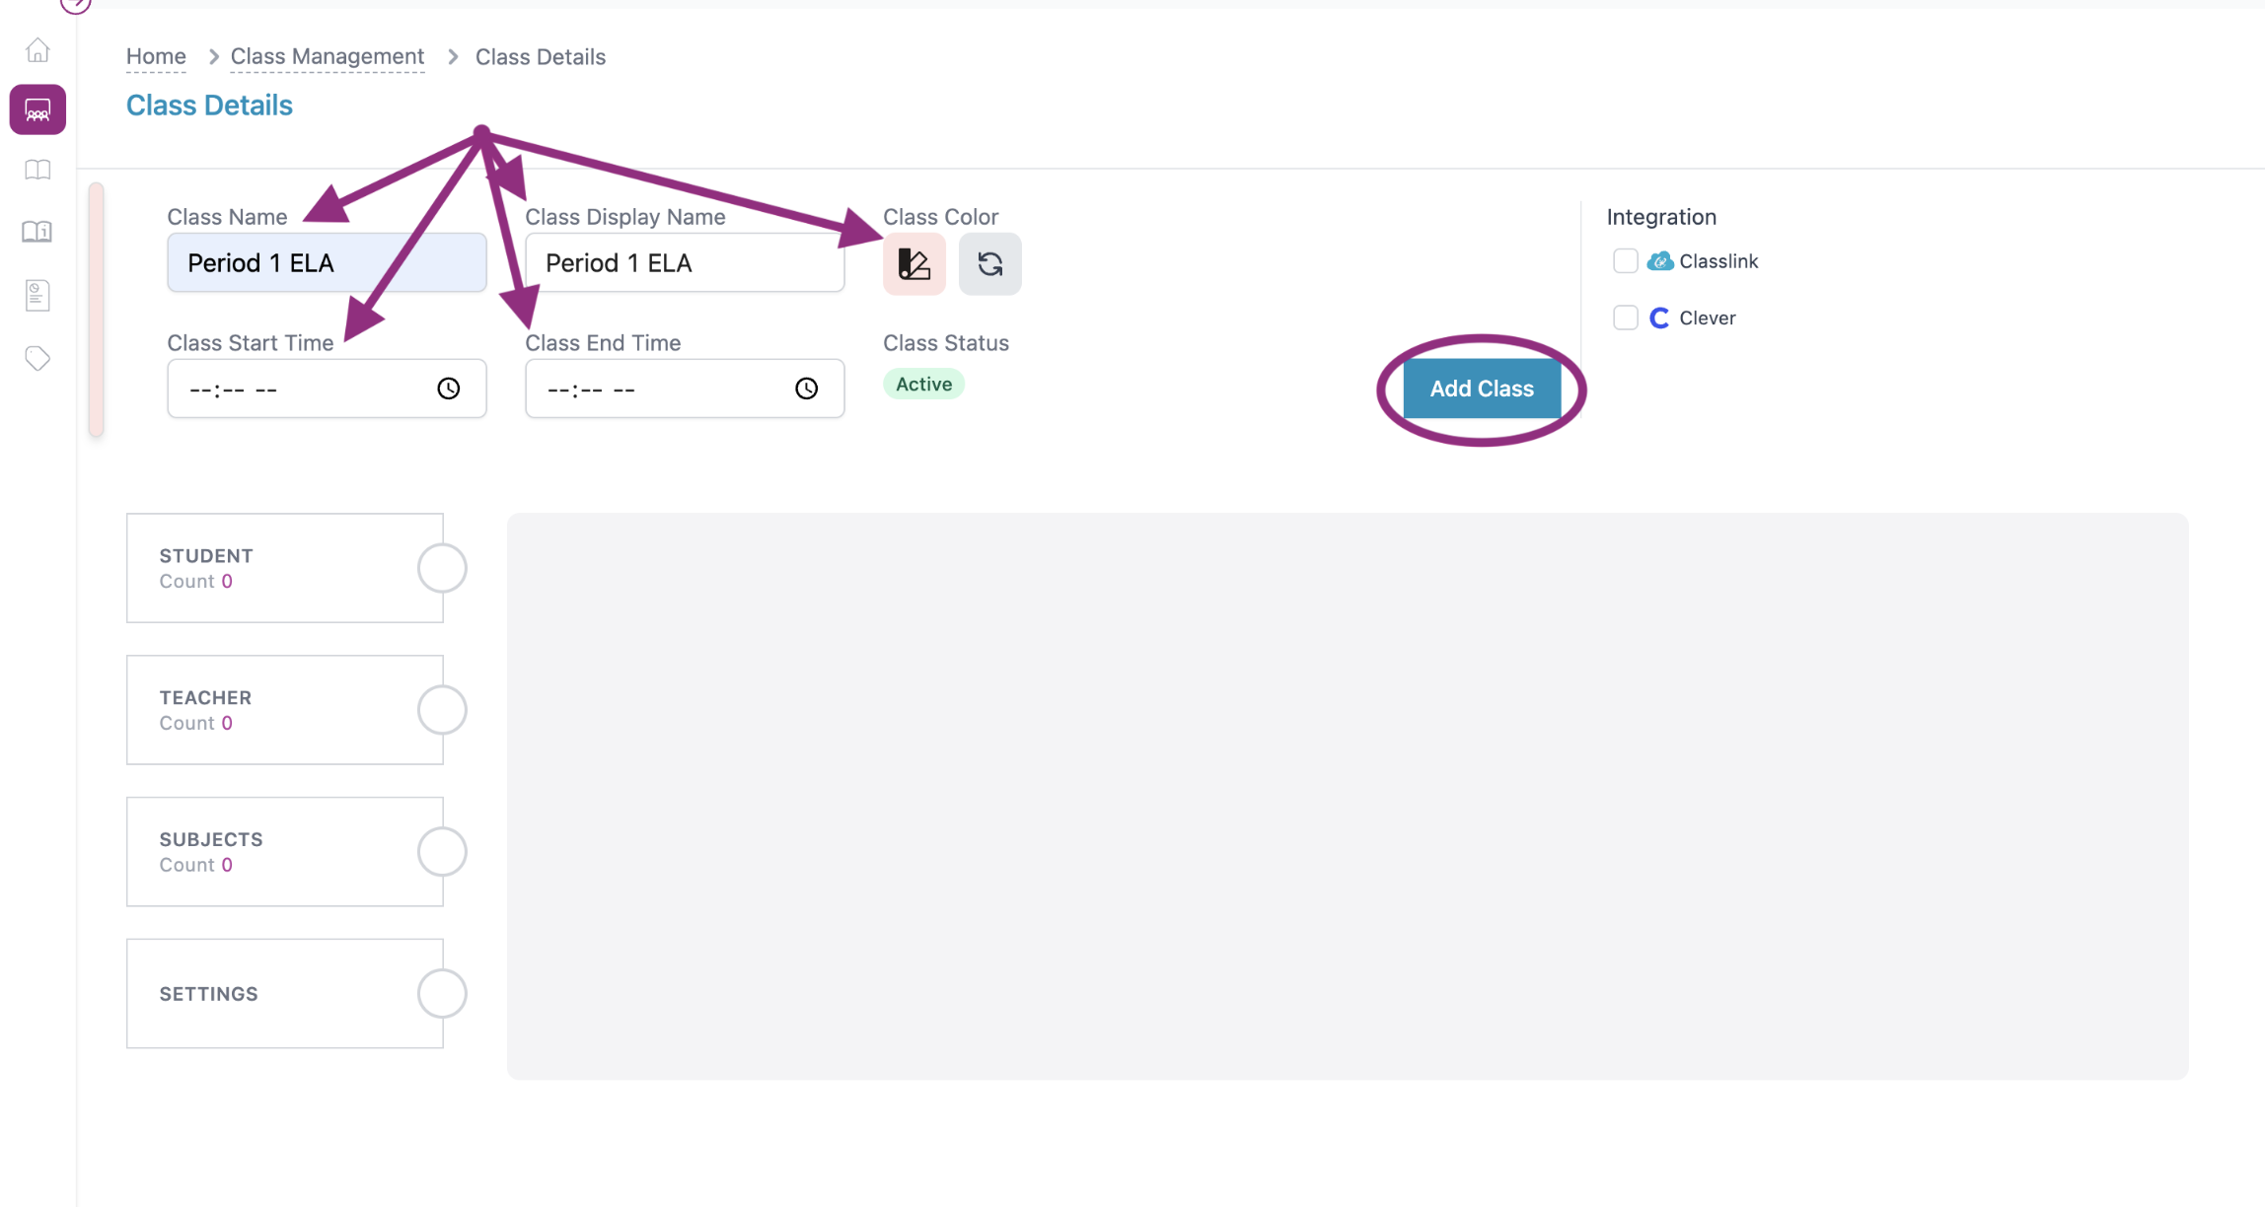
Task: Go to Home breadcrumb link
Action: [156, 56]
